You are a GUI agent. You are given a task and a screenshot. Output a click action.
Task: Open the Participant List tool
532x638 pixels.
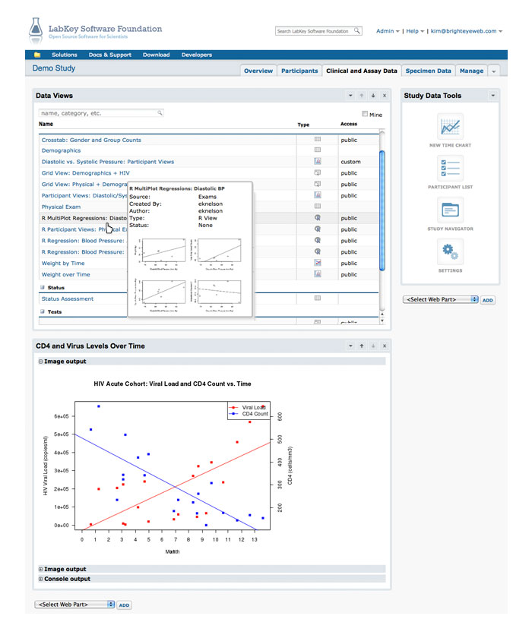pos(450,169)
